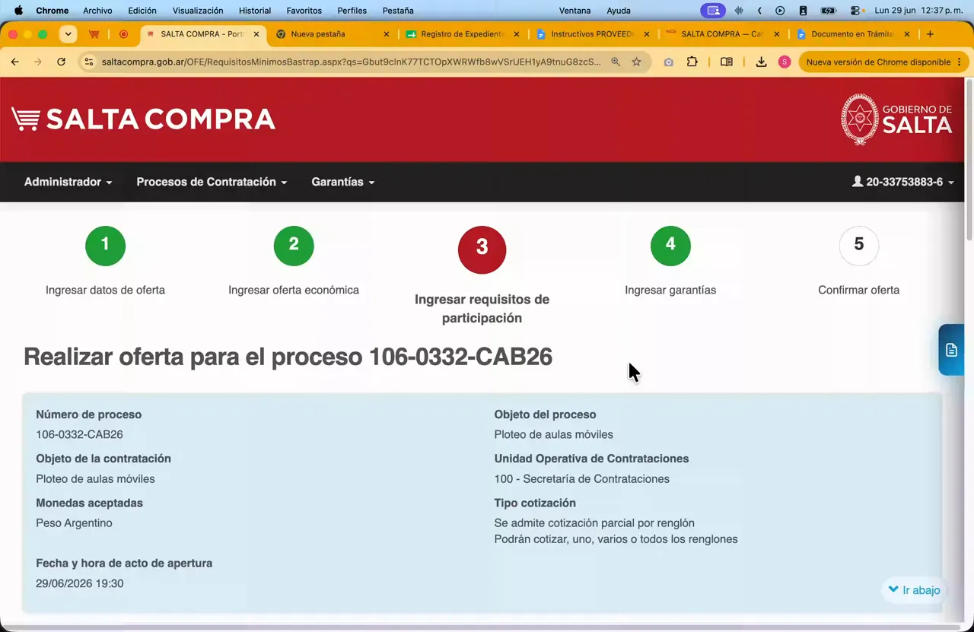Click the saltacompra.gob.ar address bar
This screenshot has height=632, width=974.
[x=351, y=62]
